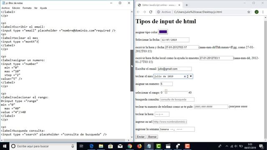Click the busqueda consulta search field

177,100
